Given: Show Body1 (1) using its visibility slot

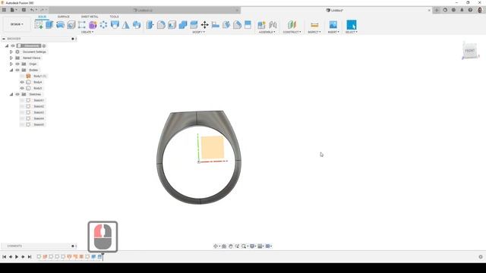Looking at the screenshot, I should tap(22, 76).
